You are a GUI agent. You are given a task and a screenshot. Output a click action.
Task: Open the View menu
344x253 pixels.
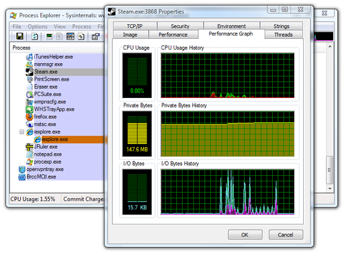pos(60,27)
